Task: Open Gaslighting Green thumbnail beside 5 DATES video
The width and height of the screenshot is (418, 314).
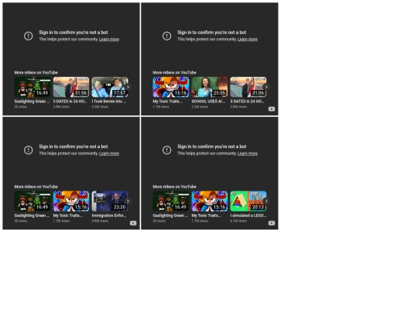Action: 33,87
